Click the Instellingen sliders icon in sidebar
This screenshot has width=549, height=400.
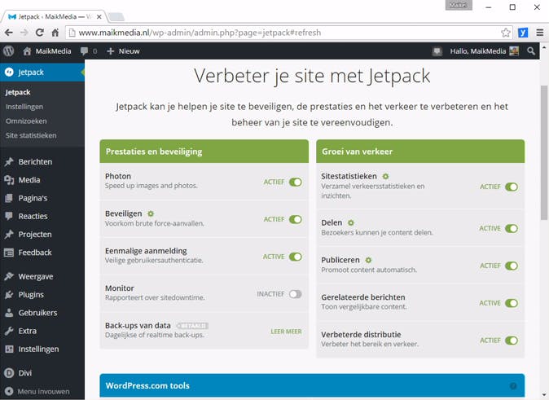pyautogui.click(x=9, y=349)
